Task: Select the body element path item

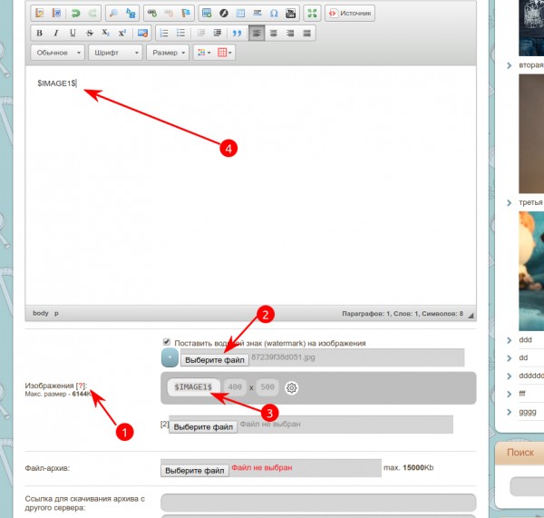Action: [41, 313]
